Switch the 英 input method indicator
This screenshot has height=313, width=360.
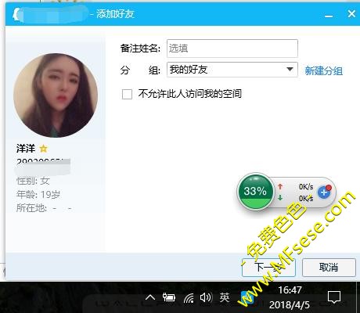[x=225, y=297]
